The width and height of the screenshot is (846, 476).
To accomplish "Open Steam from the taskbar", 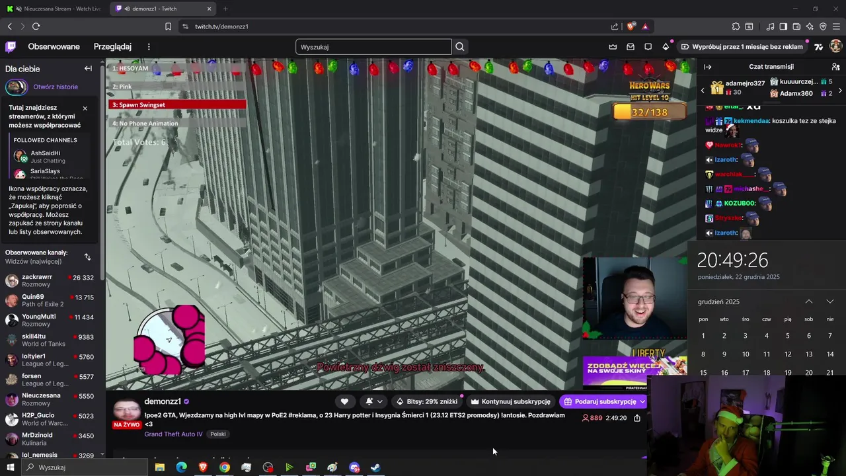I will (x=375, y=467).
